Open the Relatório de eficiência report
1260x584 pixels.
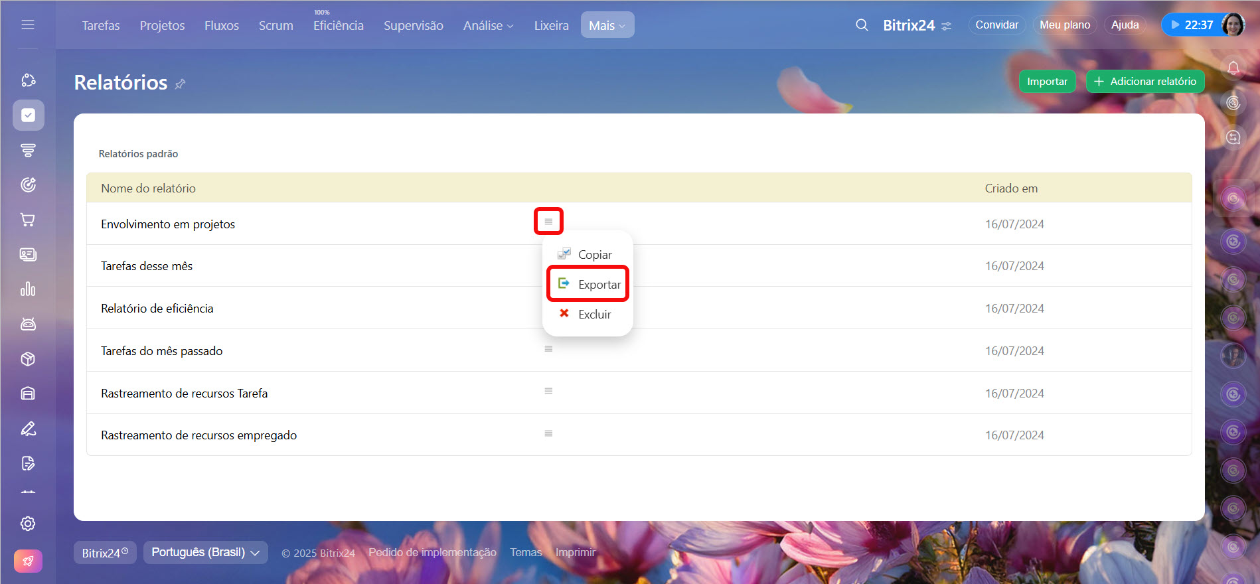[157, 309]
